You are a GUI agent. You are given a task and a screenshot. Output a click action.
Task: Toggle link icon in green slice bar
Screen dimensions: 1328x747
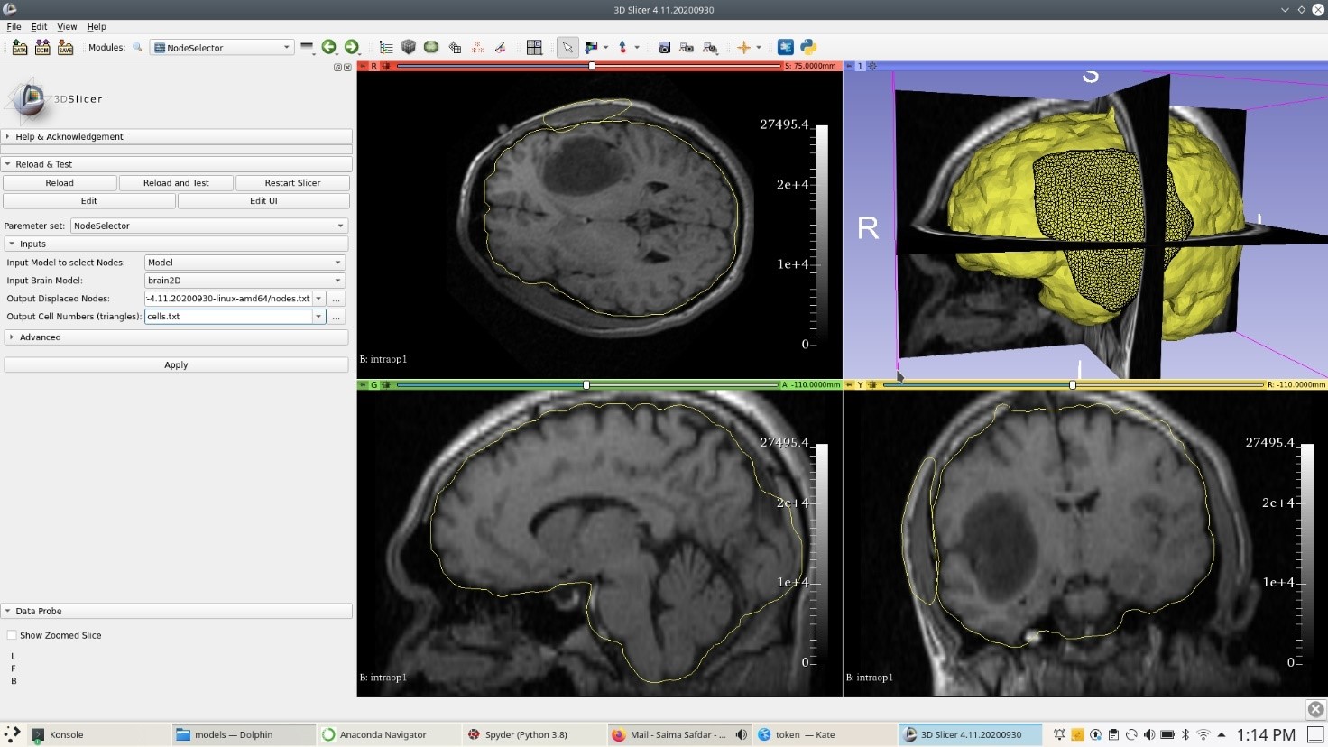[386, 384]
